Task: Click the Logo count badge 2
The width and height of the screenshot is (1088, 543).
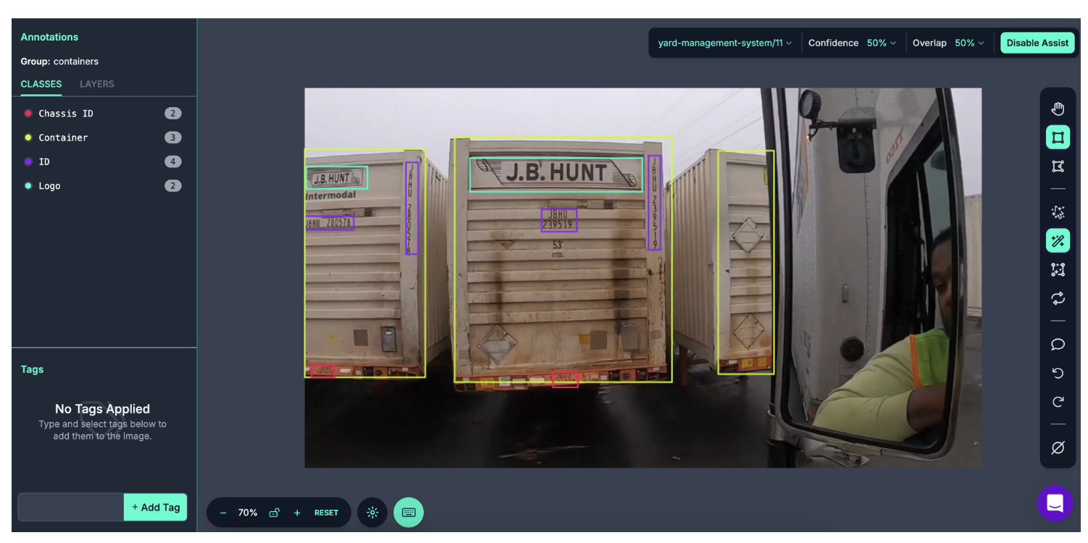Action: coord(172,186)
